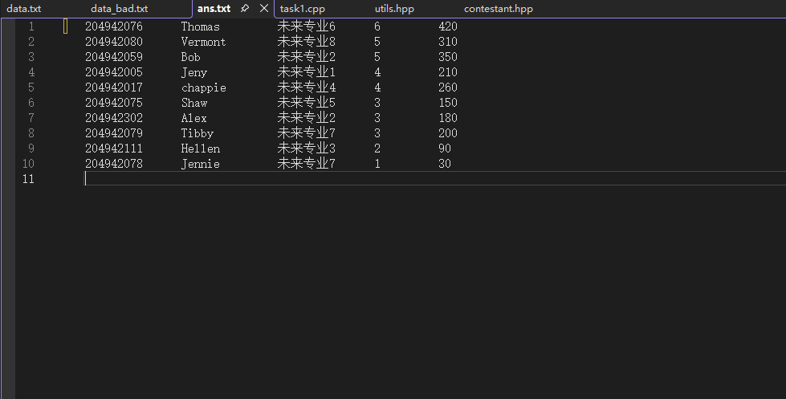Click 未来专业6 in Thomas row
This screenshot has width=786, height=399.
[306, 26]
